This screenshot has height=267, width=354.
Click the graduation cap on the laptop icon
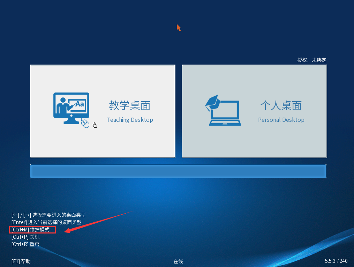pos(212,102)
